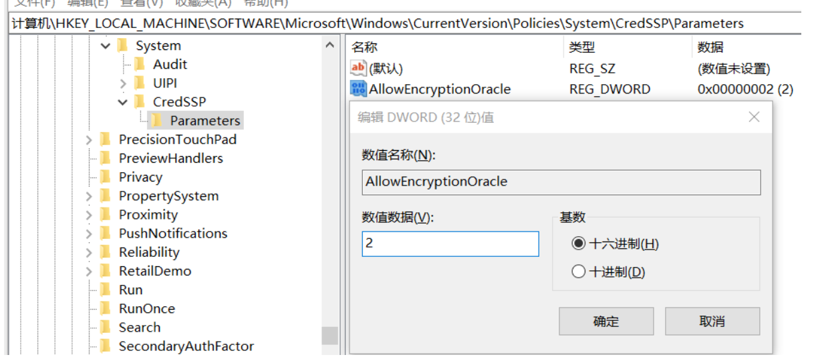This screenshot has width=814, height=361.
Task: Collapse the CredSSP tree node
Action: coord(123,102)
